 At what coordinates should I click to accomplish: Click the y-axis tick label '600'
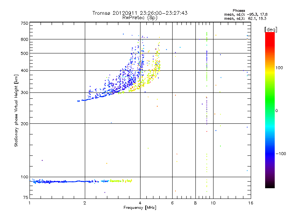coord(24,39)
